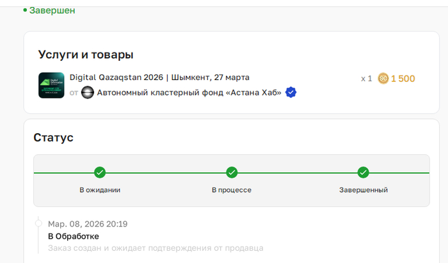The height and width of the screenshot is (263, 448).
Task: Select the «В ожидании» status step label
Action: [x=100, y=190]
